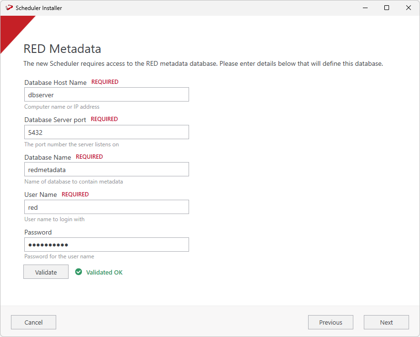Click the green validated checkmark icon
420x337 pixels.
[79, 272]
